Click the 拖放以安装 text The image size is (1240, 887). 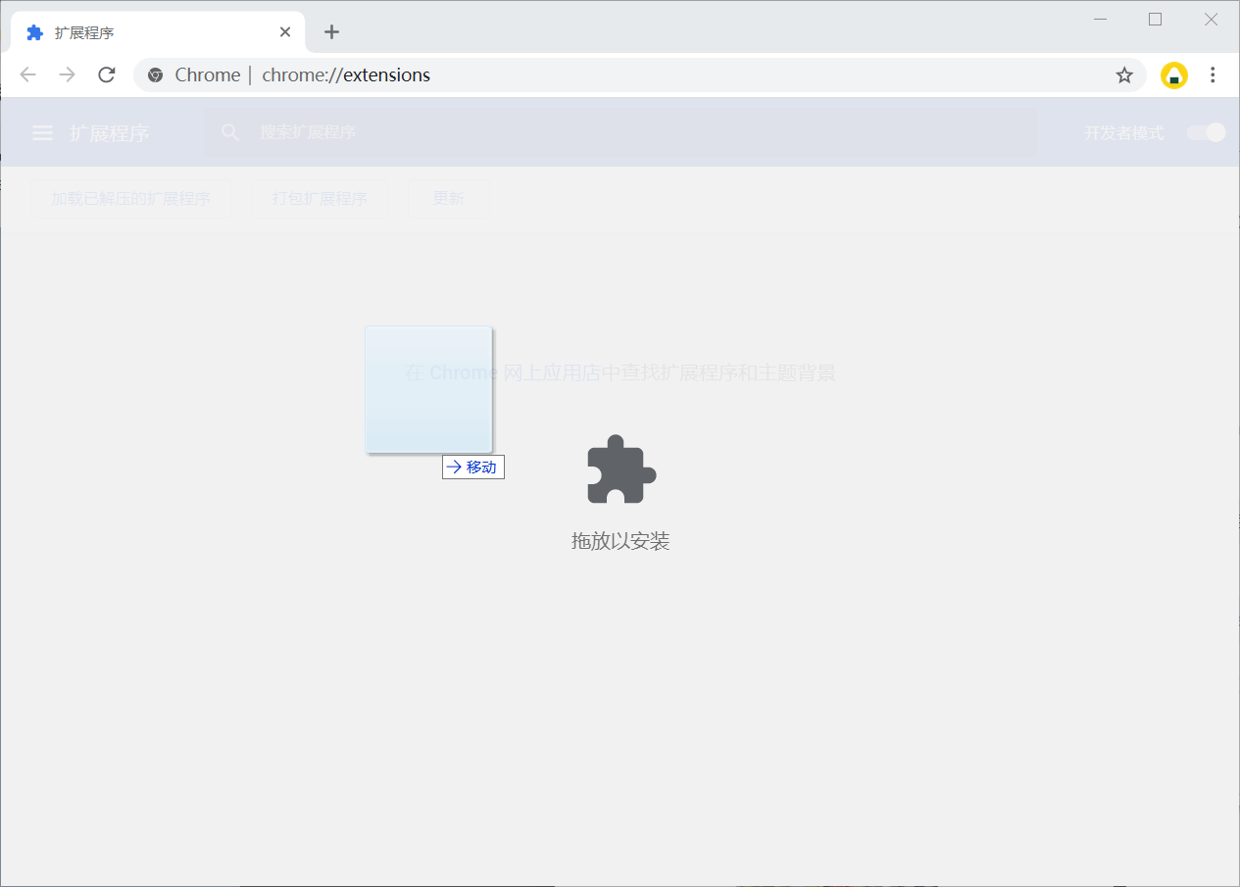620,541
